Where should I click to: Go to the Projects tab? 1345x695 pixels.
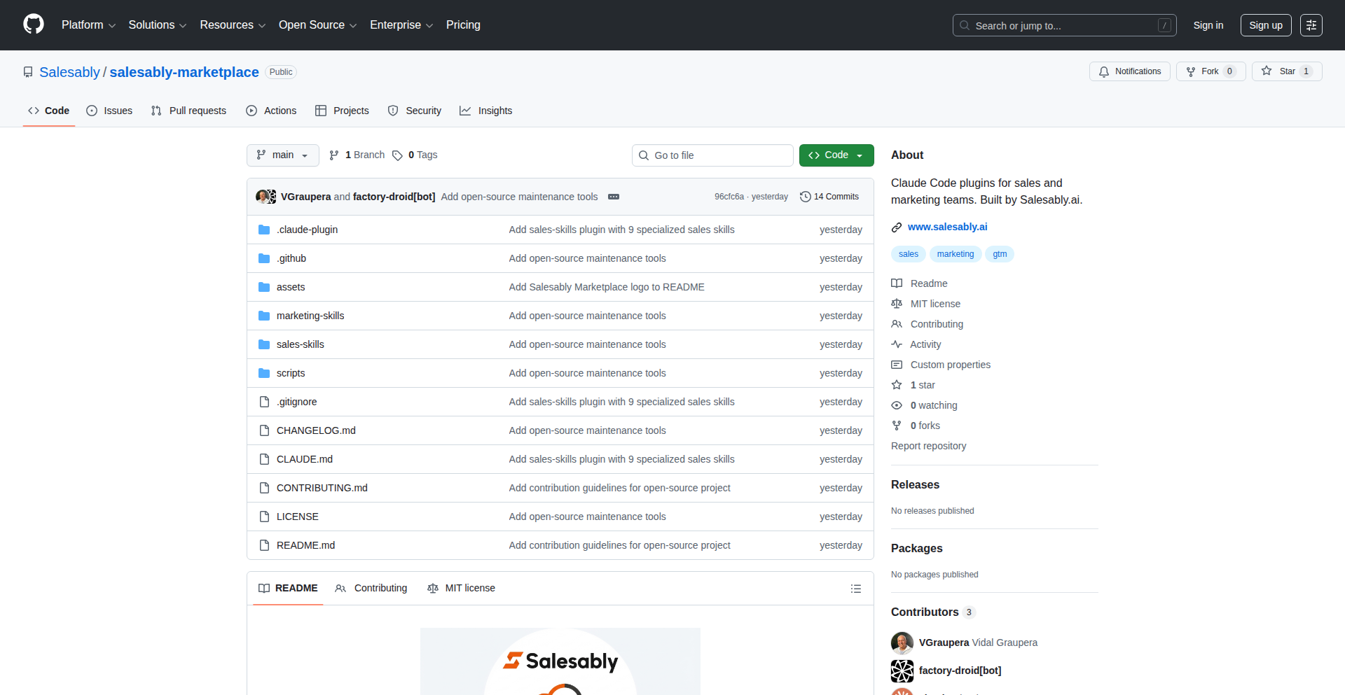[x=342, y=111]
